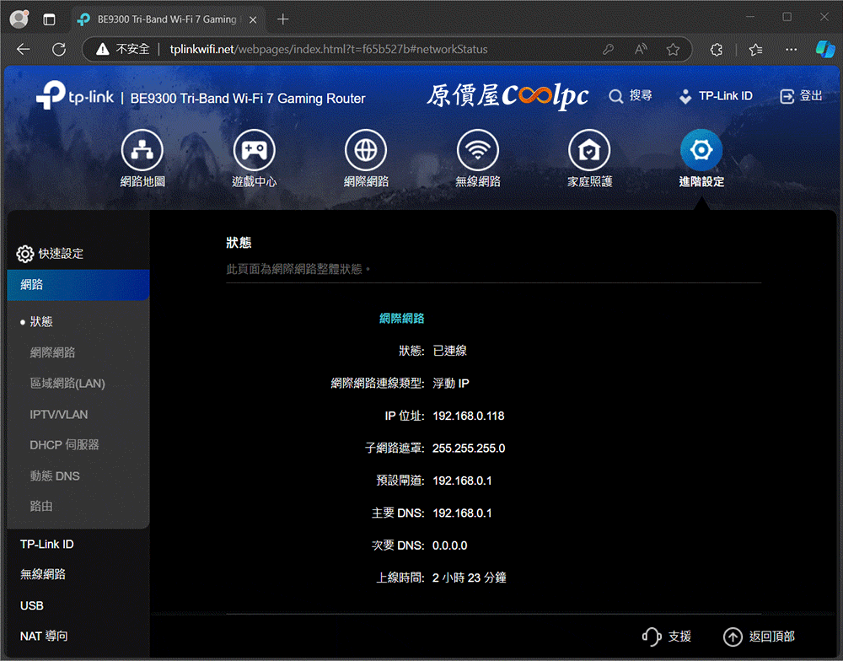Viewport: 843px width, 661px height.
Task: Click the BE9300 Tri-Band Wi-Fi 7 Gaming Router title
Action: 248,99
